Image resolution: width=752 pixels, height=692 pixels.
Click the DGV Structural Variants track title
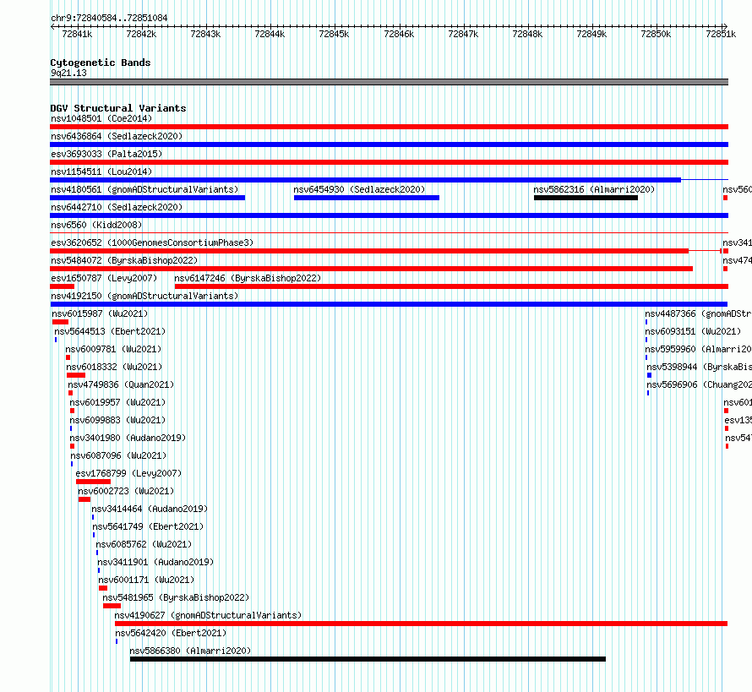(118, 108)
